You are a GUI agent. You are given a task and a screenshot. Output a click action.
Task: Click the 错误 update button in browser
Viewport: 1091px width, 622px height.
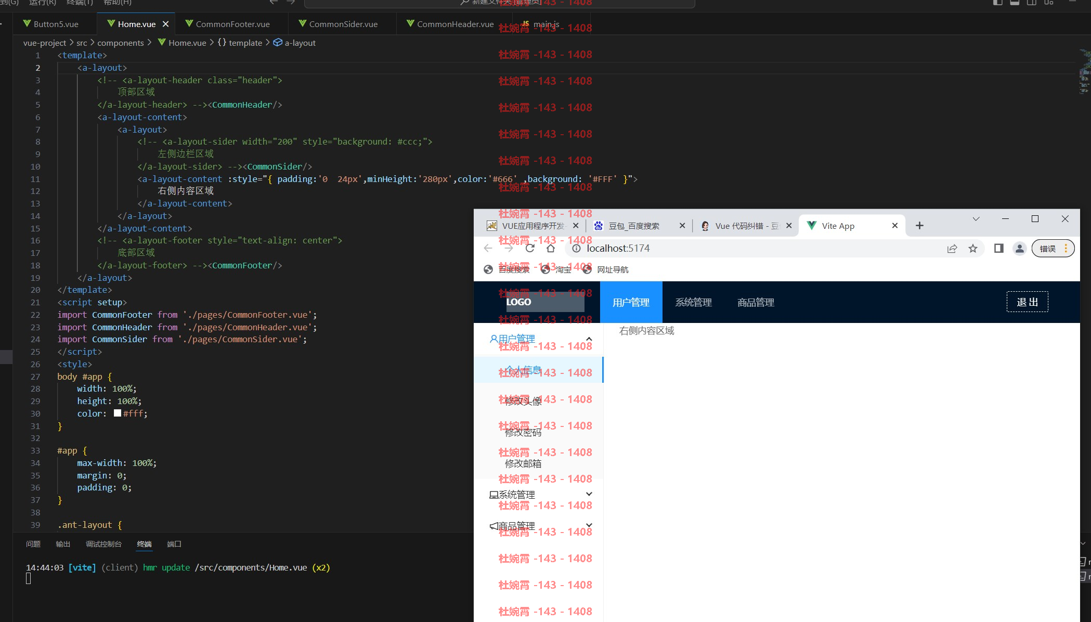pos(1053,249)
